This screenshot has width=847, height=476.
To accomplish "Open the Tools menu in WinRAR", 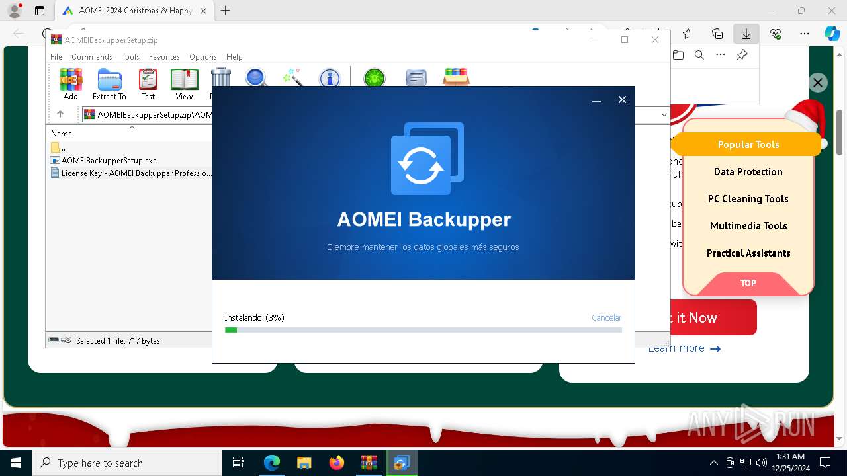I will click(x=130, y=57).
